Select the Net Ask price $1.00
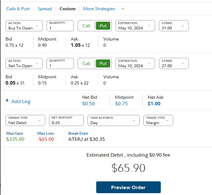 [154, 104]
